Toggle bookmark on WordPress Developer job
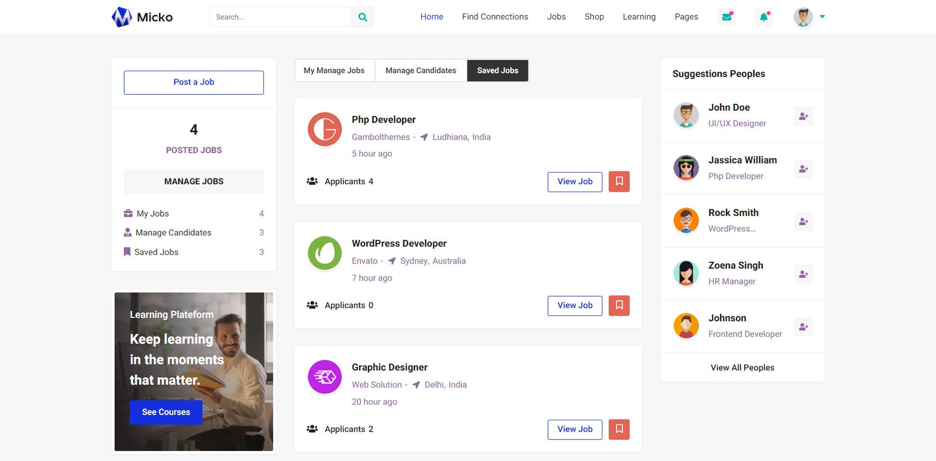The image size is (936, 461). coord(619,306)
